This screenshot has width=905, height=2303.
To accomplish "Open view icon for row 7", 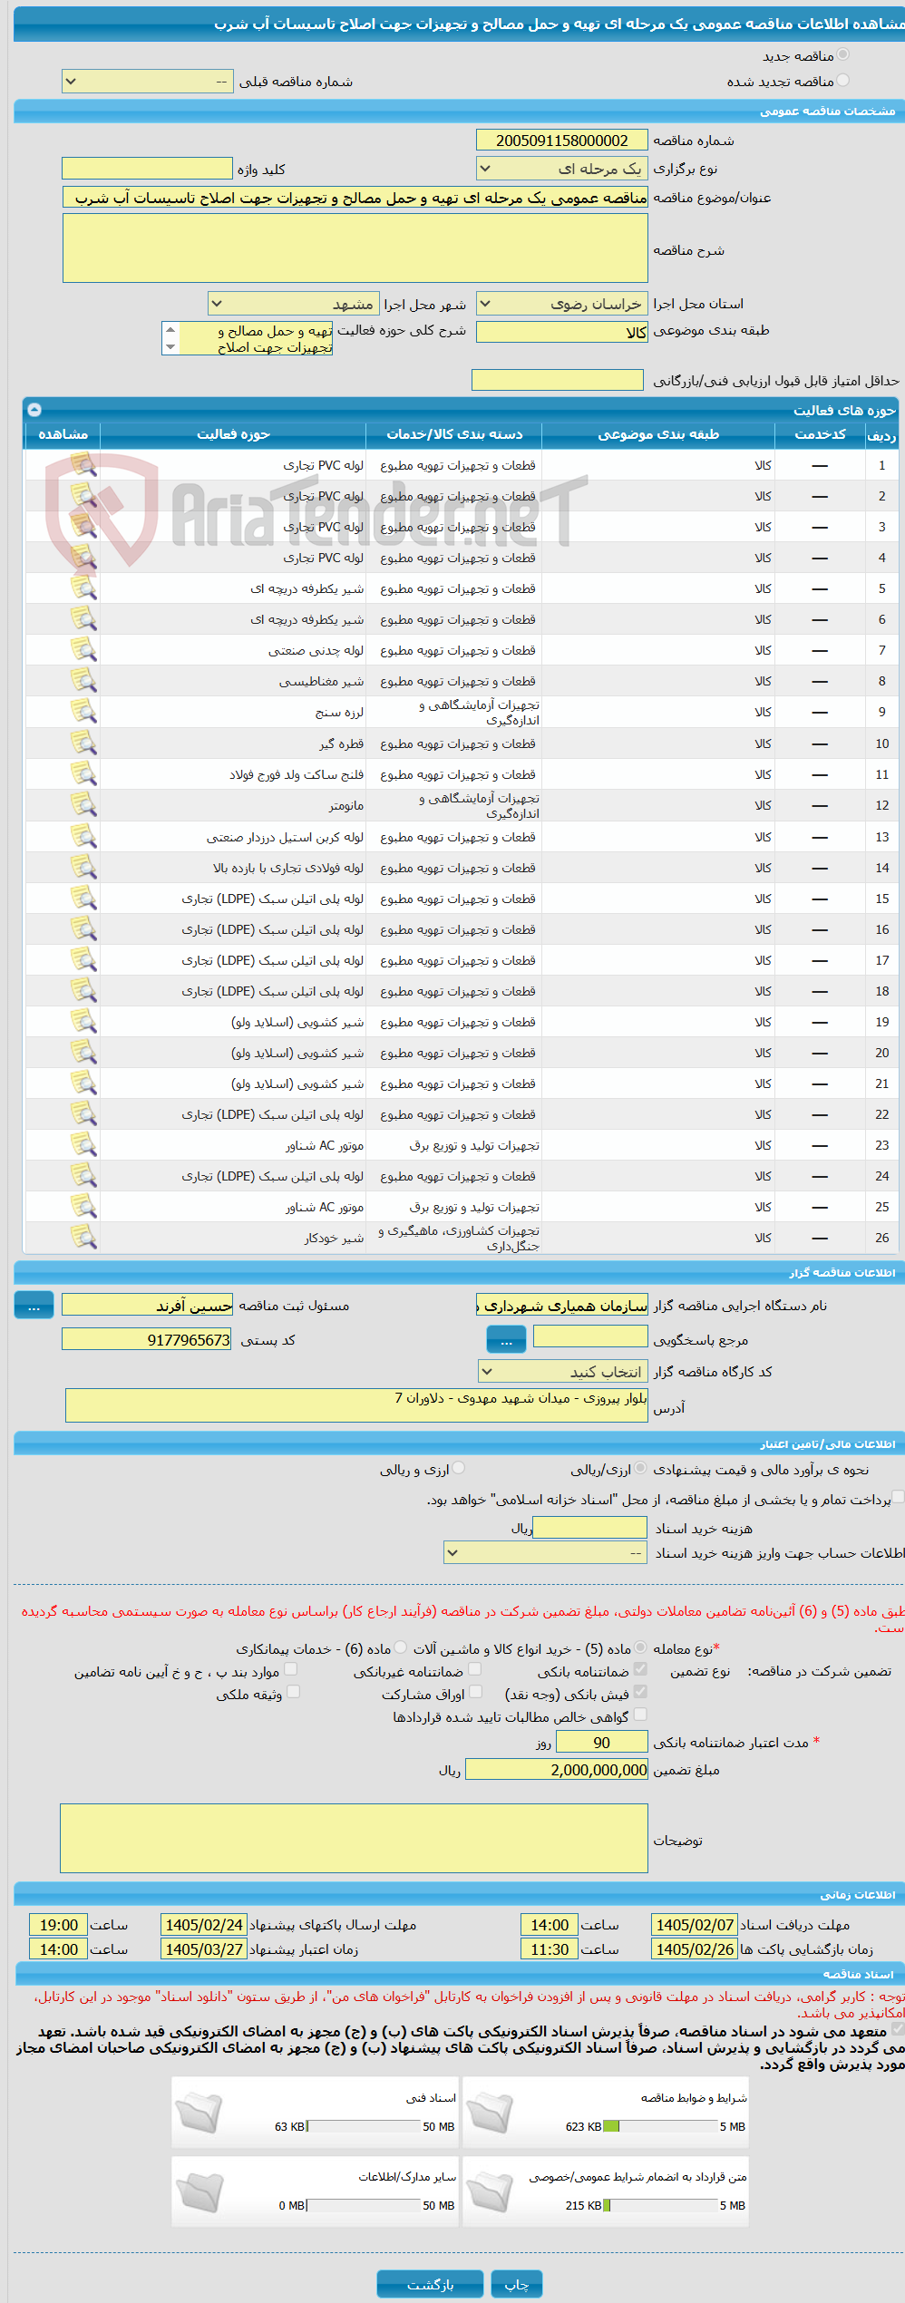I will pyautogui.click(x=83, y=649).
